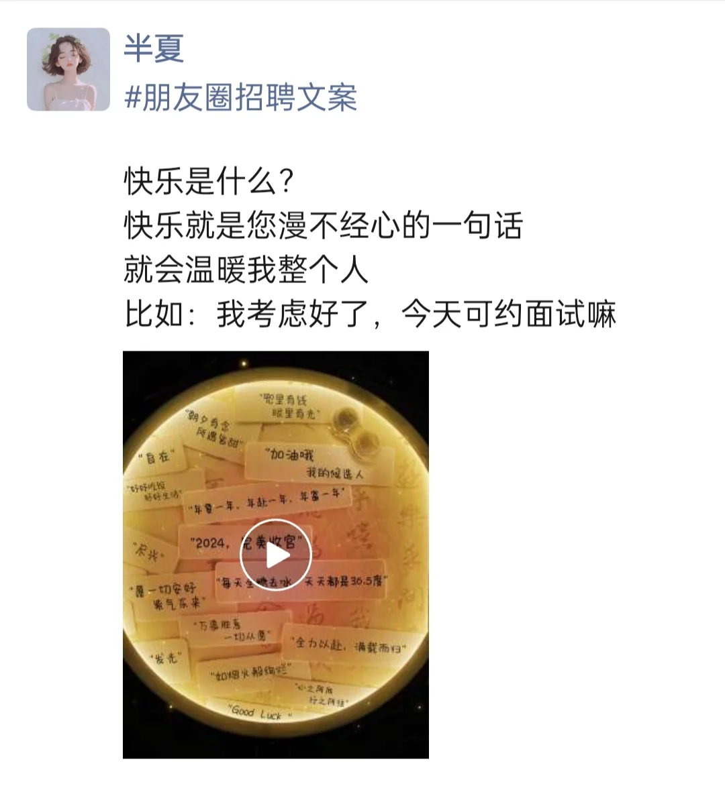Open the #朋友圈招聘文案 hashtag topic
This screenshot has width=725, height=794.
pyautogui.click(x=241, y=97)
